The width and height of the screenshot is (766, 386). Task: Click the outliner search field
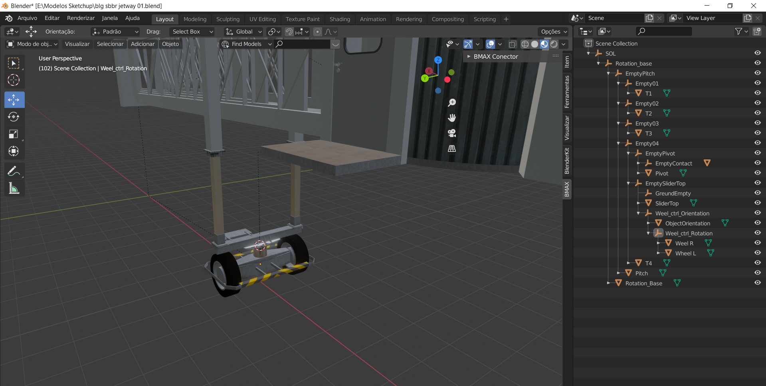663,31
